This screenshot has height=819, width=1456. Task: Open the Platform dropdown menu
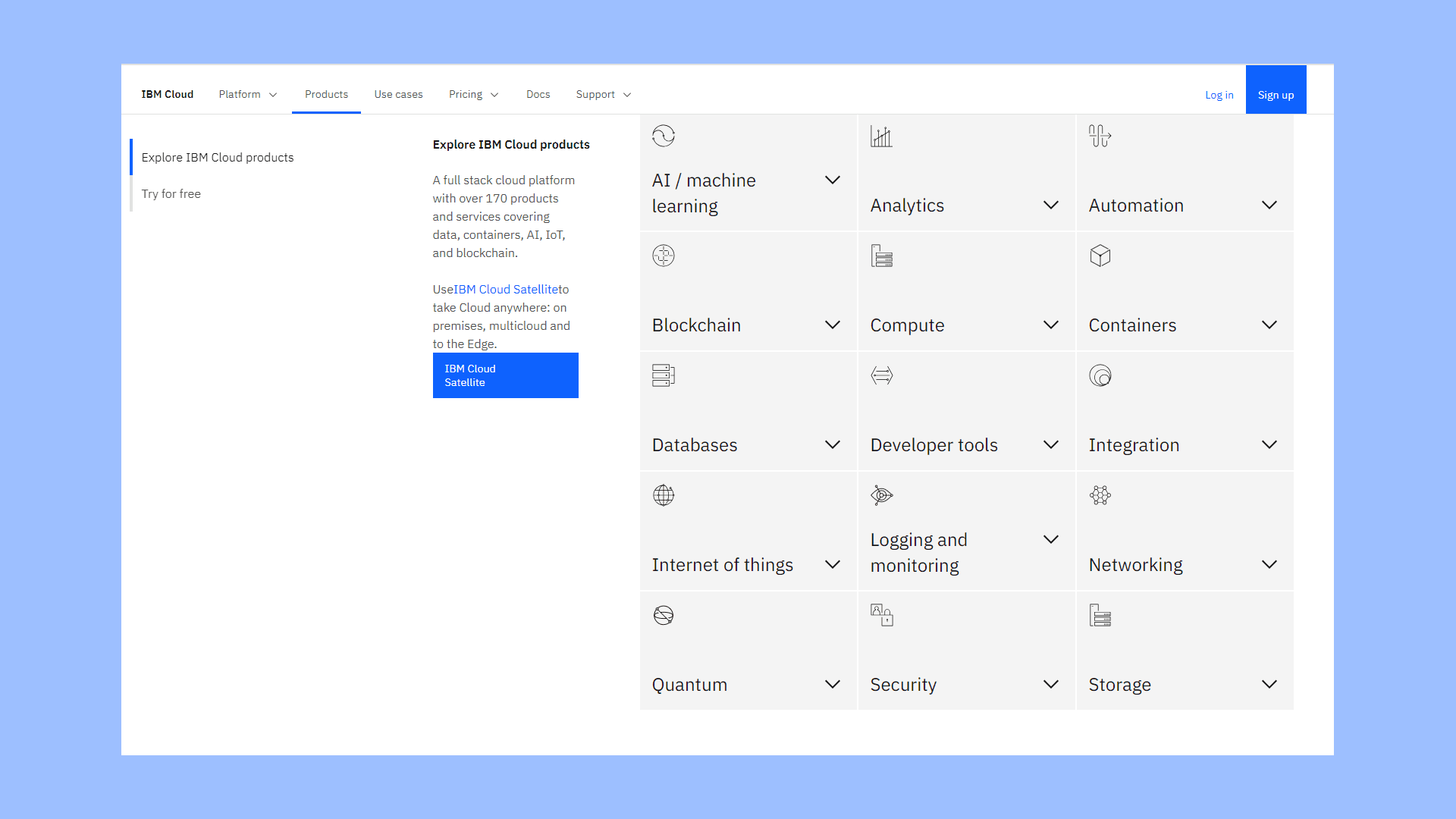[x=248, y=94]
